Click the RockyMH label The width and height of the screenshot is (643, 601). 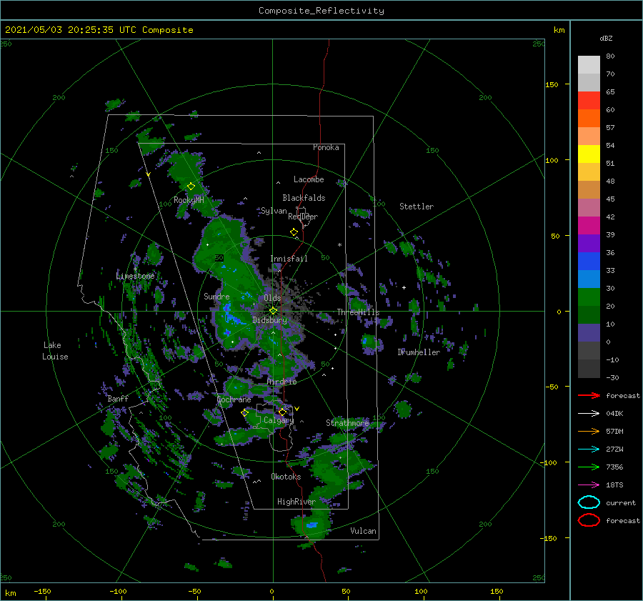(189, 200)
